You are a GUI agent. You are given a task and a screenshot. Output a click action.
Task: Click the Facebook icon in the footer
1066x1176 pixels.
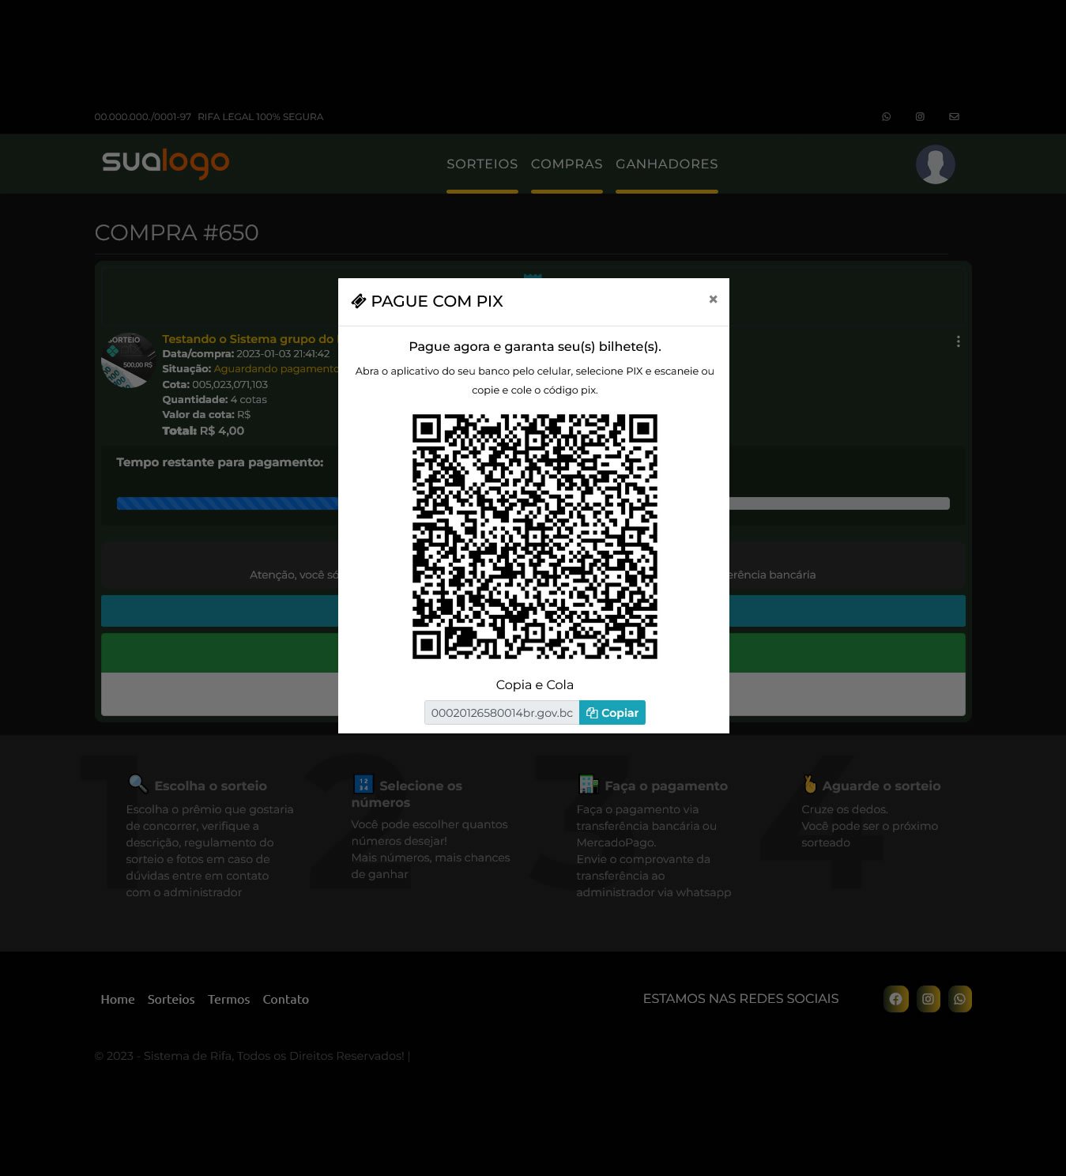896,998
